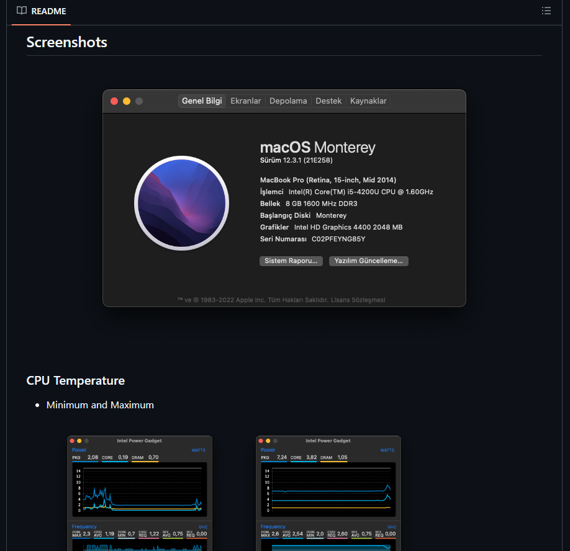
Task: Click the Screenshots heading
Action: [x=67, y=42]
